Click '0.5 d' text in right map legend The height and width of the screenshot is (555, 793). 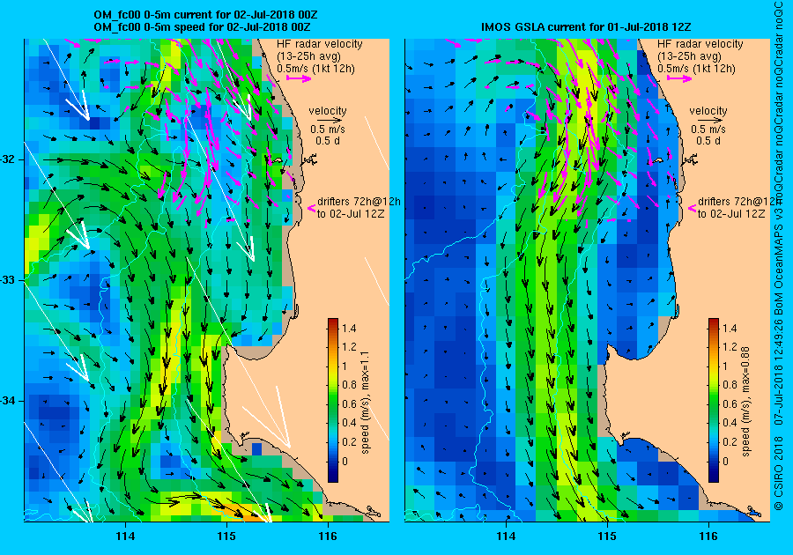pyautogui.click(x=708, y=141)
